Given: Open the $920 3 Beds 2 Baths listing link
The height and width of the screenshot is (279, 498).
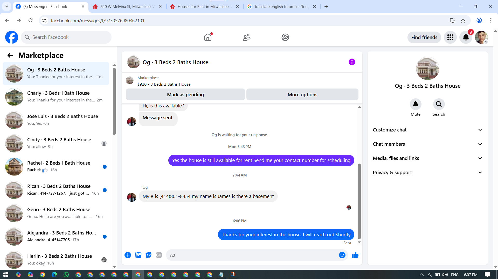Looking at the screenshot, I should click(164, 84).
